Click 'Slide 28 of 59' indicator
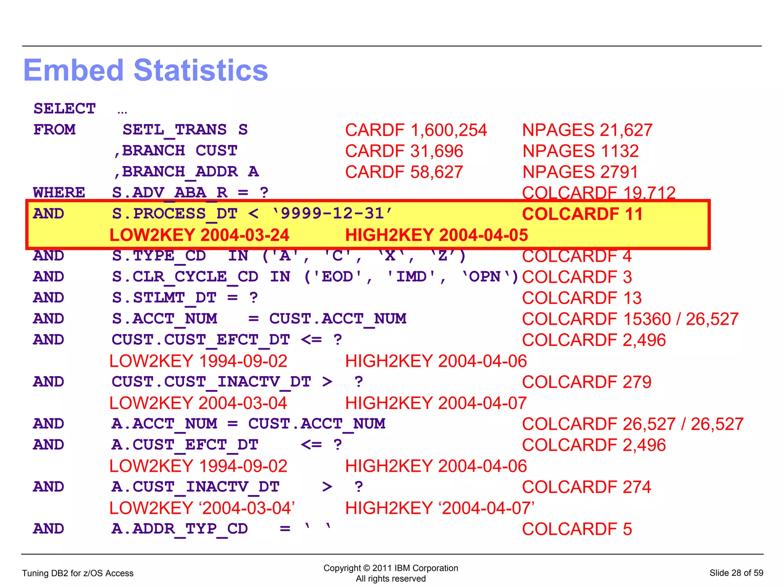Viewport: 784px width, 587px height. pyautogui.click(x=736, y=573)
